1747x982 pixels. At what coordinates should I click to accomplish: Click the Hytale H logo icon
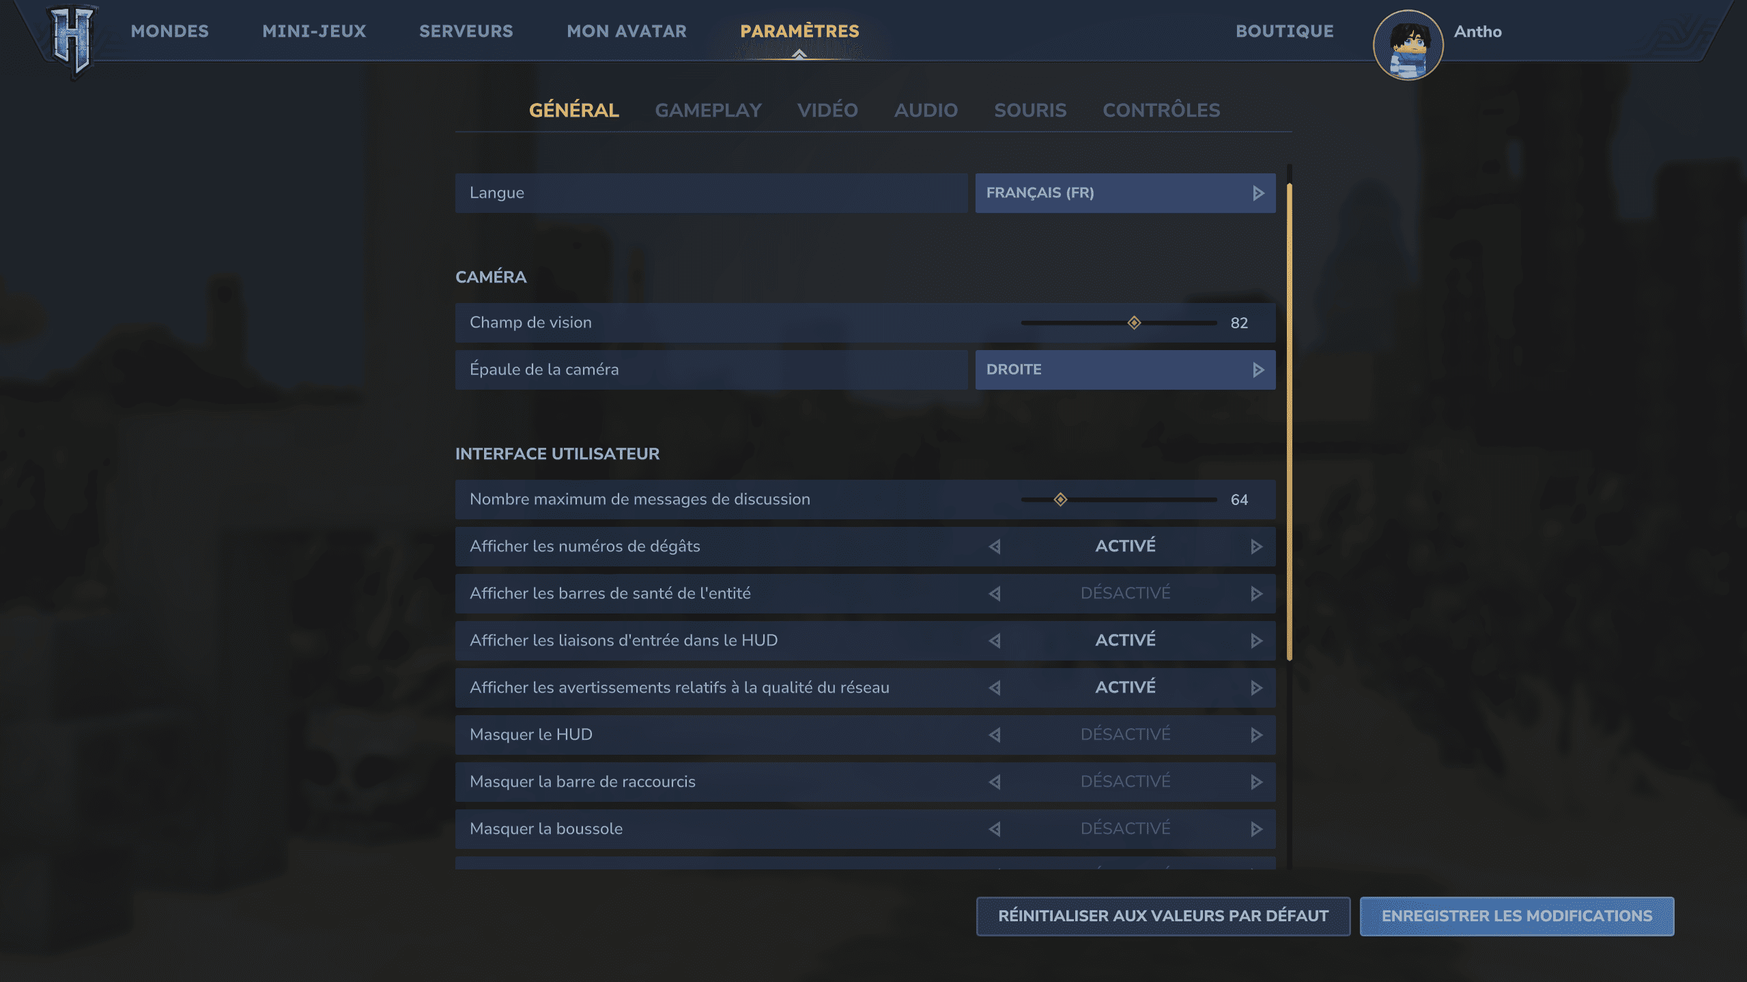pyautogui.click(x=72, y=40)
